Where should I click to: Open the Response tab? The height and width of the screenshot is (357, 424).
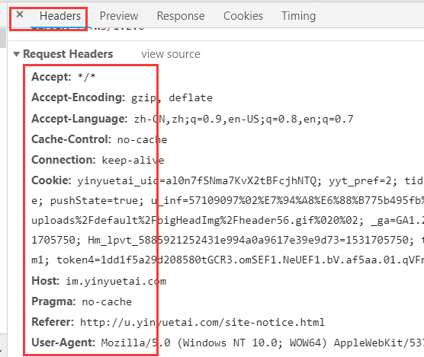pos(181,16)
